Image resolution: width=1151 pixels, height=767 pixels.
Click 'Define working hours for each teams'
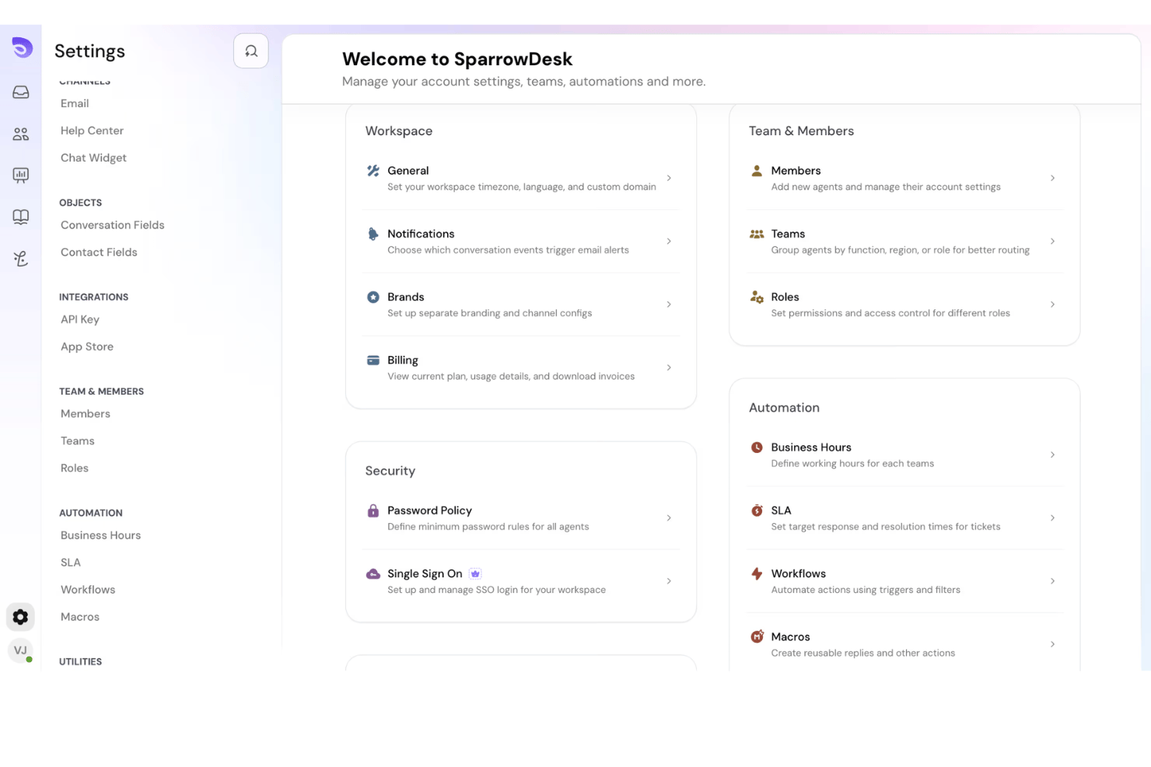coord(852,464)
